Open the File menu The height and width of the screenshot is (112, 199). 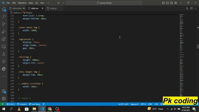[8, 3]
